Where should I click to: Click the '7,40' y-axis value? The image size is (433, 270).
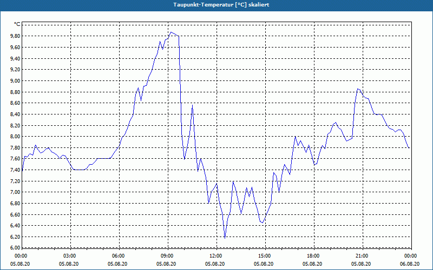tap(16, 170)
